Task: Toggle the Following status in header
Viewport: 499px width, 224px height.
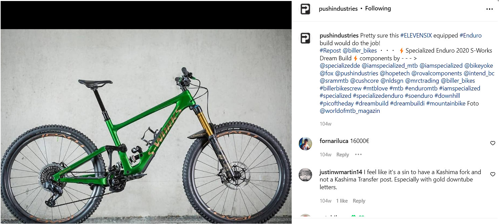Action: pos(378,9)
